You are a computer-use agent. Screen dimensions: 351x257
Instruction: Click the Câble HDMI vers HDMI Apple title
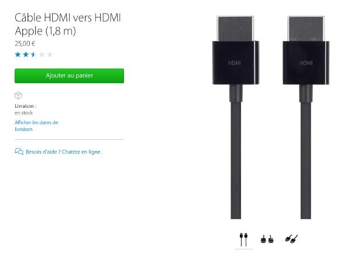(x=68, y=24)
